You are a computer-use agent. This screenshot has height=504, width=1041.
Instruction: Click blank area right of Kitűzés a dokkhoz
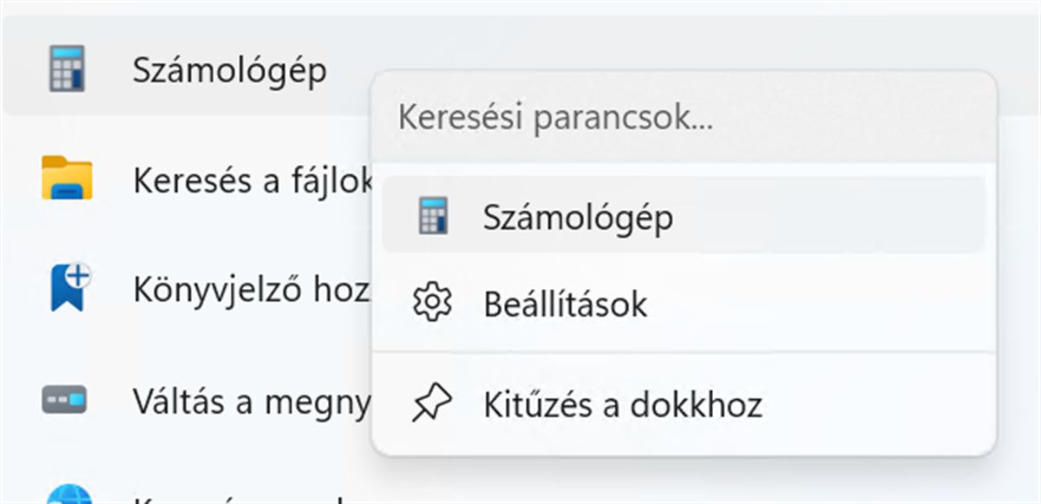876,404
